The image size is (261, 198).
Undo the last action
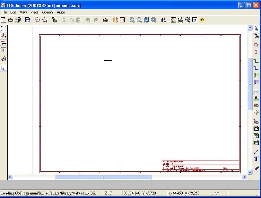tap(88, 20)
